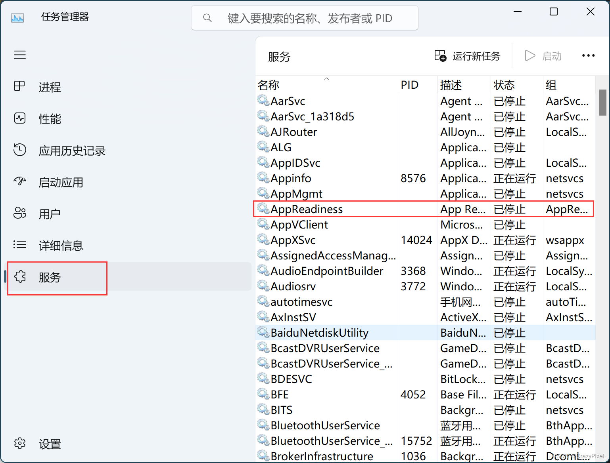
Task: Click the gear icon beside BDESVC
Action: (x=263, y=378)
